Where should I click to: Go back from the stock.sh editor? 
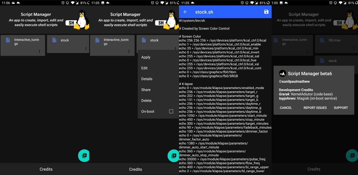185,12
